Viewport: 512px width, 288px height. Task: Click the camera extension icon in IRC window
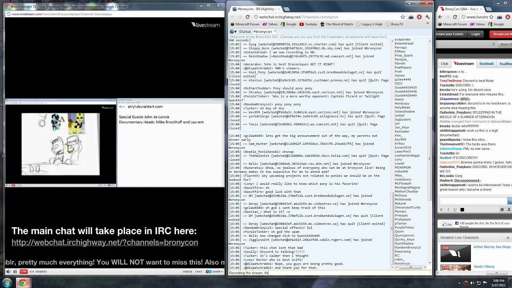click(411, 17)
